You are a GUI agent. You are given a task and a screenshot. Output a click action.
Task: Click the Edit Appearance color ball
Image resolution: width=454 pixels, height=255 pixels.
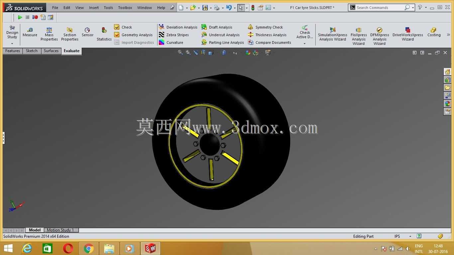tap(248, 52)
